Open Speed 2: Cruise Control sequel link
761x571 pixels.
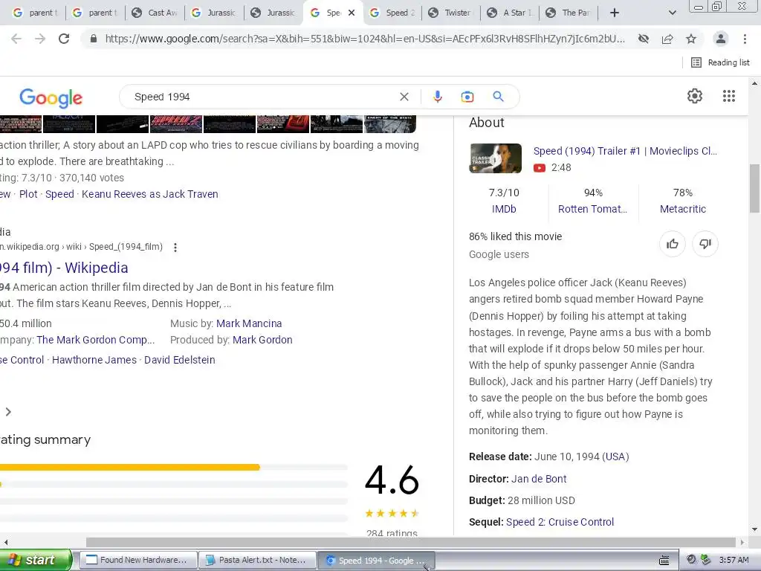point(560,522)
